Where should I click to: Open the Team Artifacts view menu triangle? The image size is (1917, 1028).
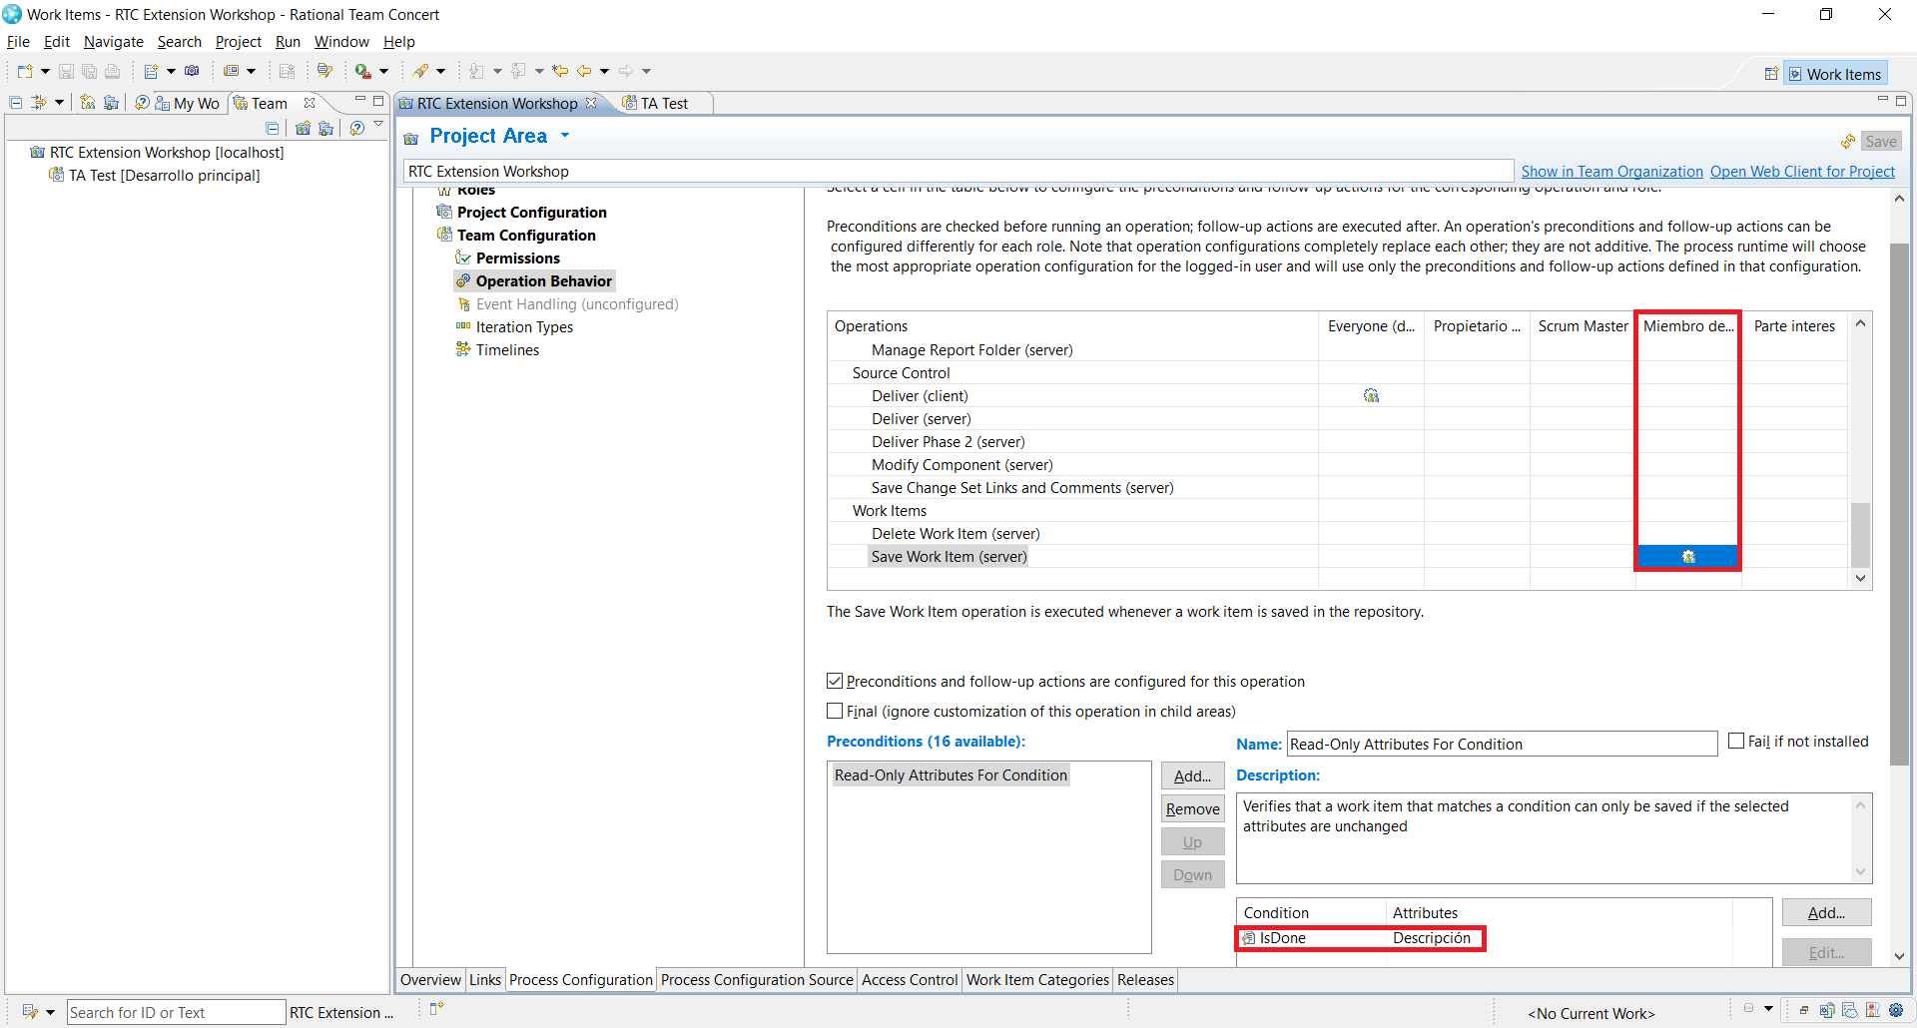[x=378, y=124]
